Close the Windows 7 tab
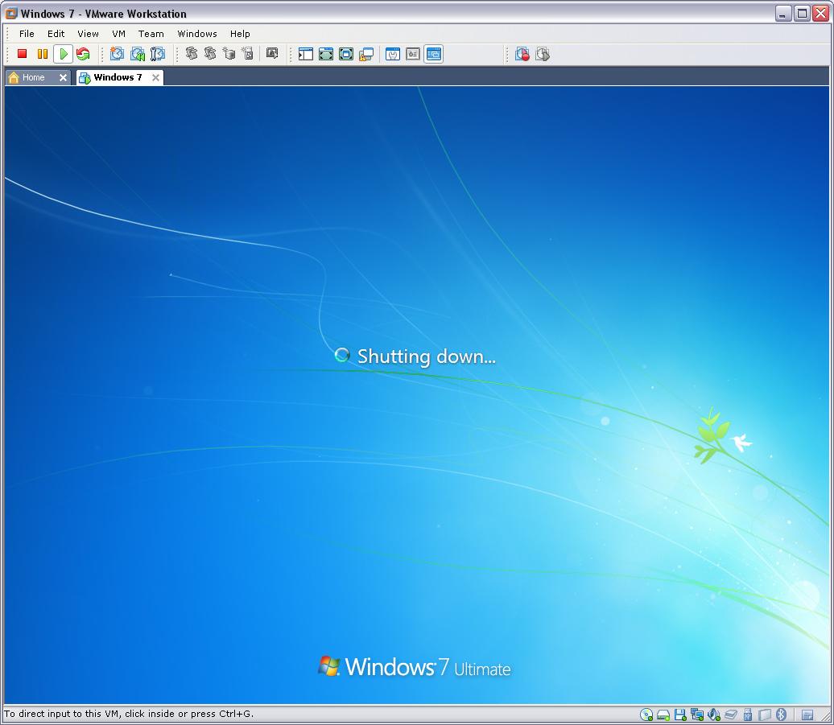Image resolution: width=834 pixels, height=725 pixels. coord(155,77)
